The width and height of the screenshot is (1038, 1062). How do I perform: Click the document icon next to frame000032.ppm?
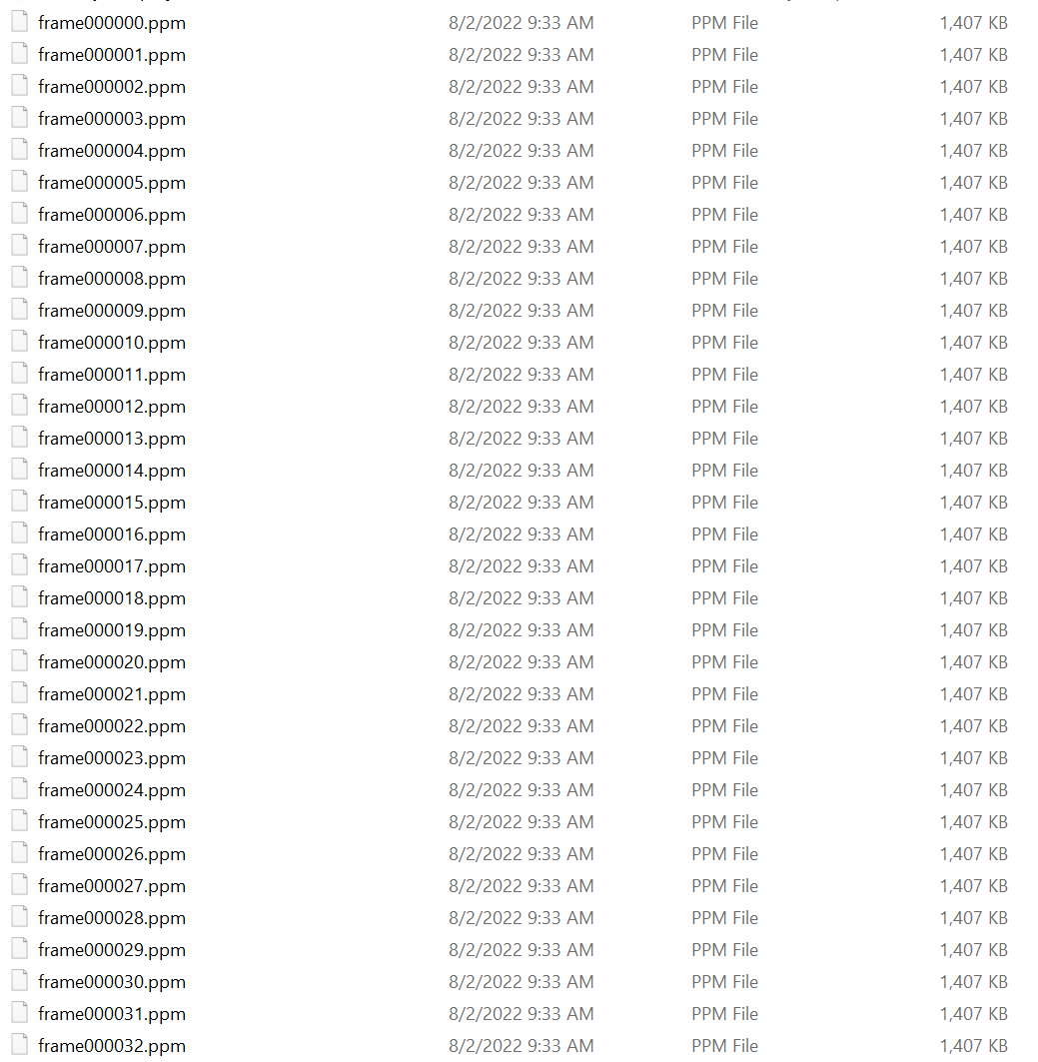pos(20,1045)
